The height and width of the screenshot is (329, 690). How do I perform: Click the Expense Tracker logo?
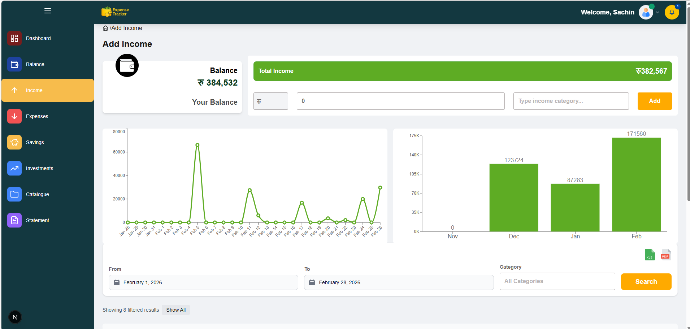(x=115, y=12)
